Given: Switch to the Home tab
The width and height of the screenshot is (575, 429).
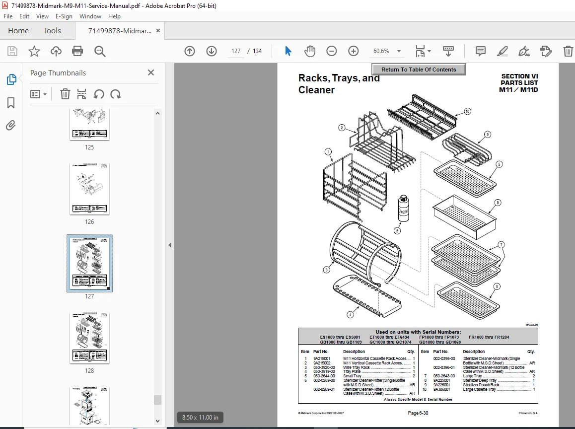Looking at the screenshot, I should point(18,30).
